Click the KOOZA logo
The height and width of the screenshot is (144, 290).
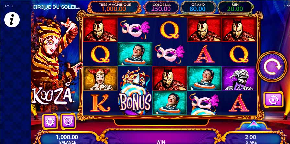[x=52, y=96]
